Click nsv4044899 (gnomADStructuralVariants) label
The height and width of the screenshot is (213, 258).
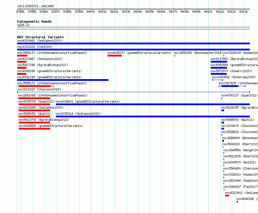[51, 126]
